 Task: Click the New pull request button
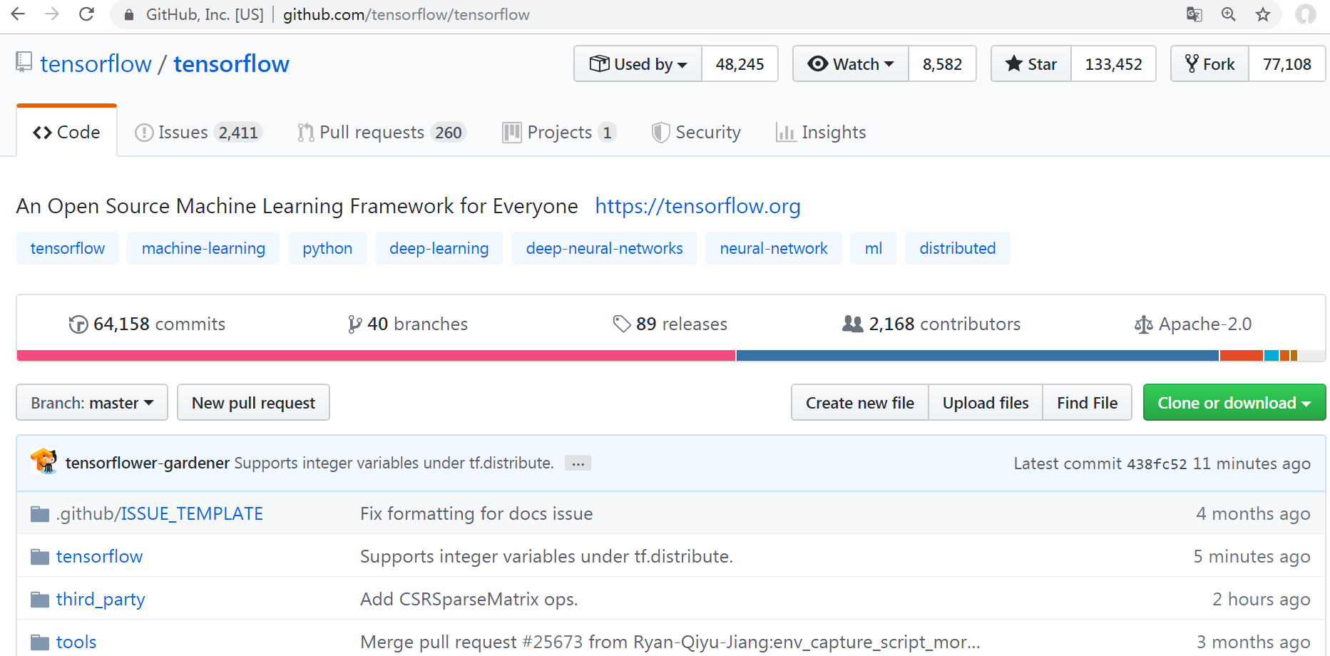253,403
